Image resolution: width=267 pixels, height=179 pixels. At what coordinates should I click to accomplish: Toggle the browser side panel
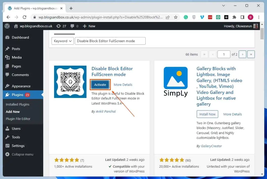(x=242, y=17)
